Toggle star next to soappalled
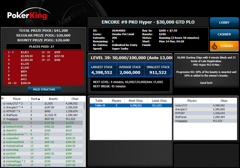240x168 pixels. pos(4,138)
